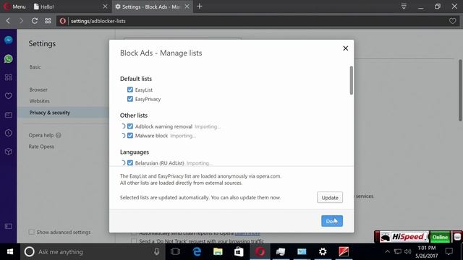Click the Opera icon in address bar
The image size is (463, 260).
click(63, 21)
